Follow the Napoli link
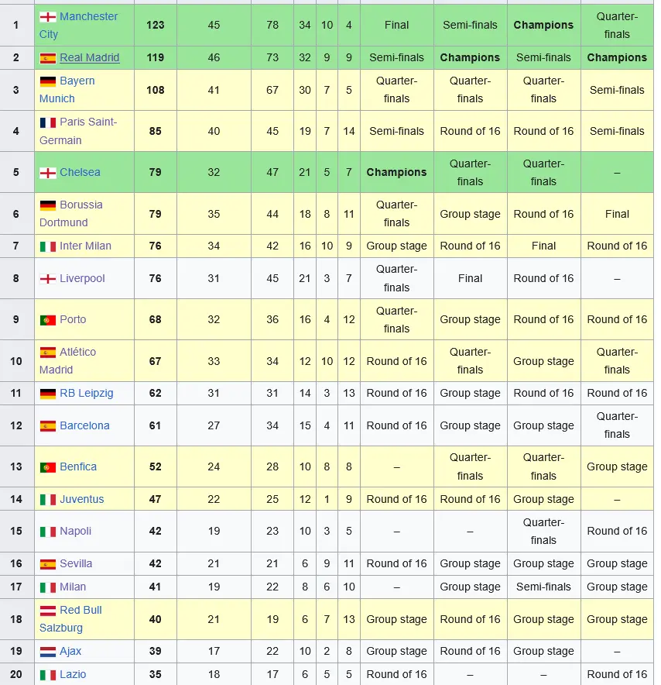 [76, 531]
